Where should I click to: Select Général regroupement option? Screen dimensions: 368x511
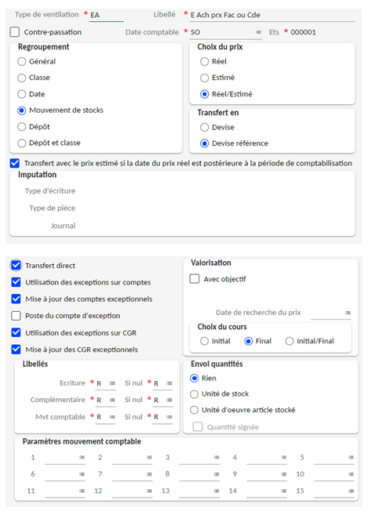21,62
